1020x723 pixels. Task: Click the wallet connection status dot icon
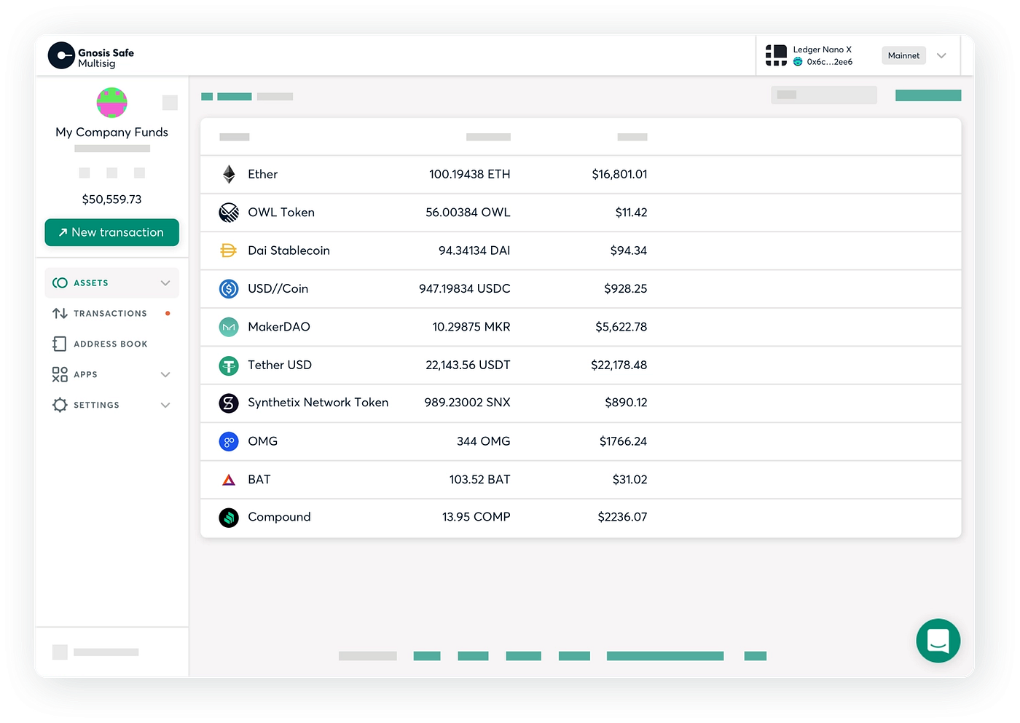798,62
